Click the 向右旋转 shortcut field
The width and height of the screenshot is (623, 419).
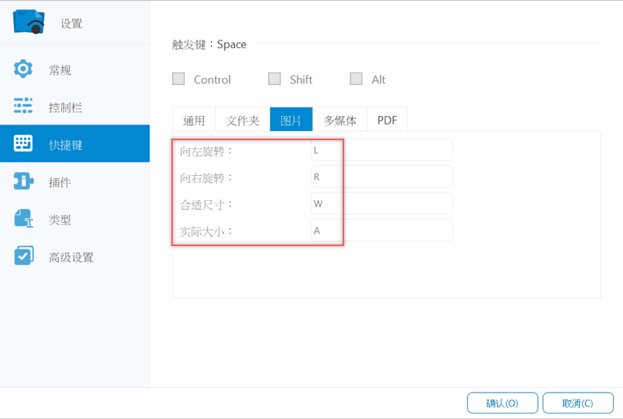[381, 177]
